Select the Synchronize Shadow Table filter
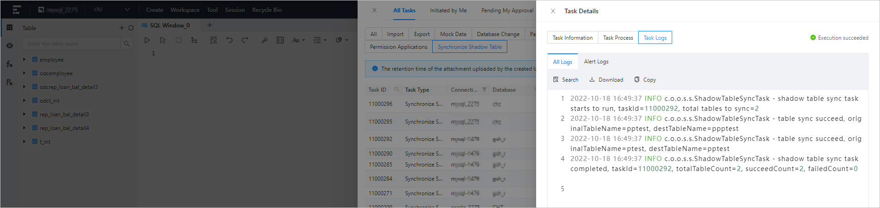Image resolution: width=880 pixels, height=208 pixels. coord(470,47)
